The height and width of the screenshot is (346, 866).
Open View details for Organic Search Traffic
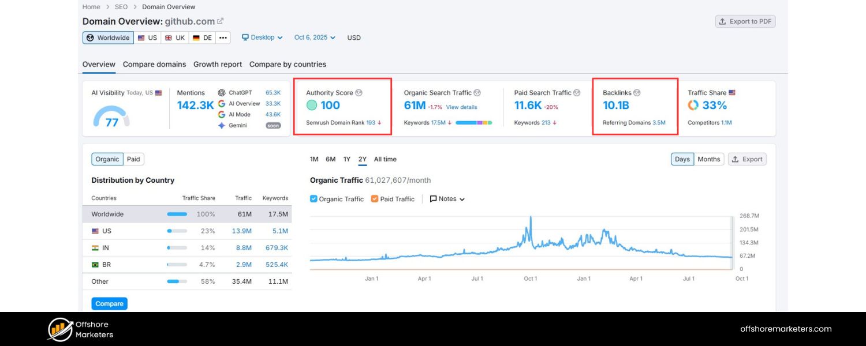[462, 107]
